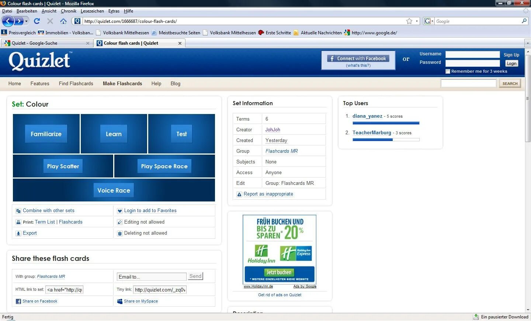The width and height of the screenshot is (531, 321).
Task: Expand the address bar URL history dropdown
Action: [x=417, y=21]
